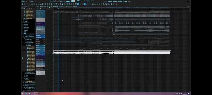Screen dimensions: 212x95
Task: Open Steam from the taskbar
Action: 29,94
